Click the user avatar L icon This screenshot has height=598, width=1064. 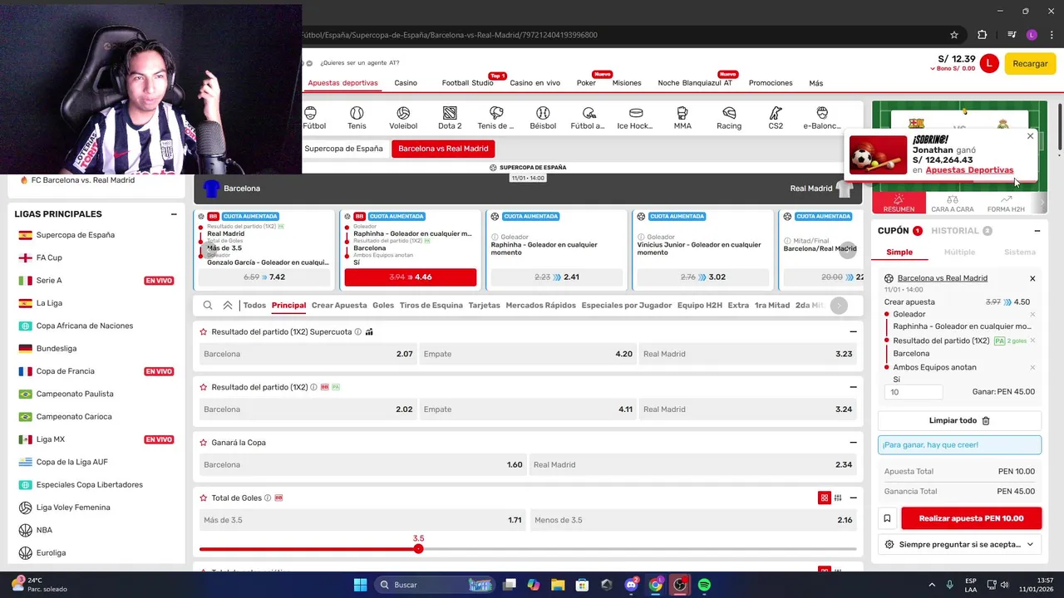click(988, 63)
